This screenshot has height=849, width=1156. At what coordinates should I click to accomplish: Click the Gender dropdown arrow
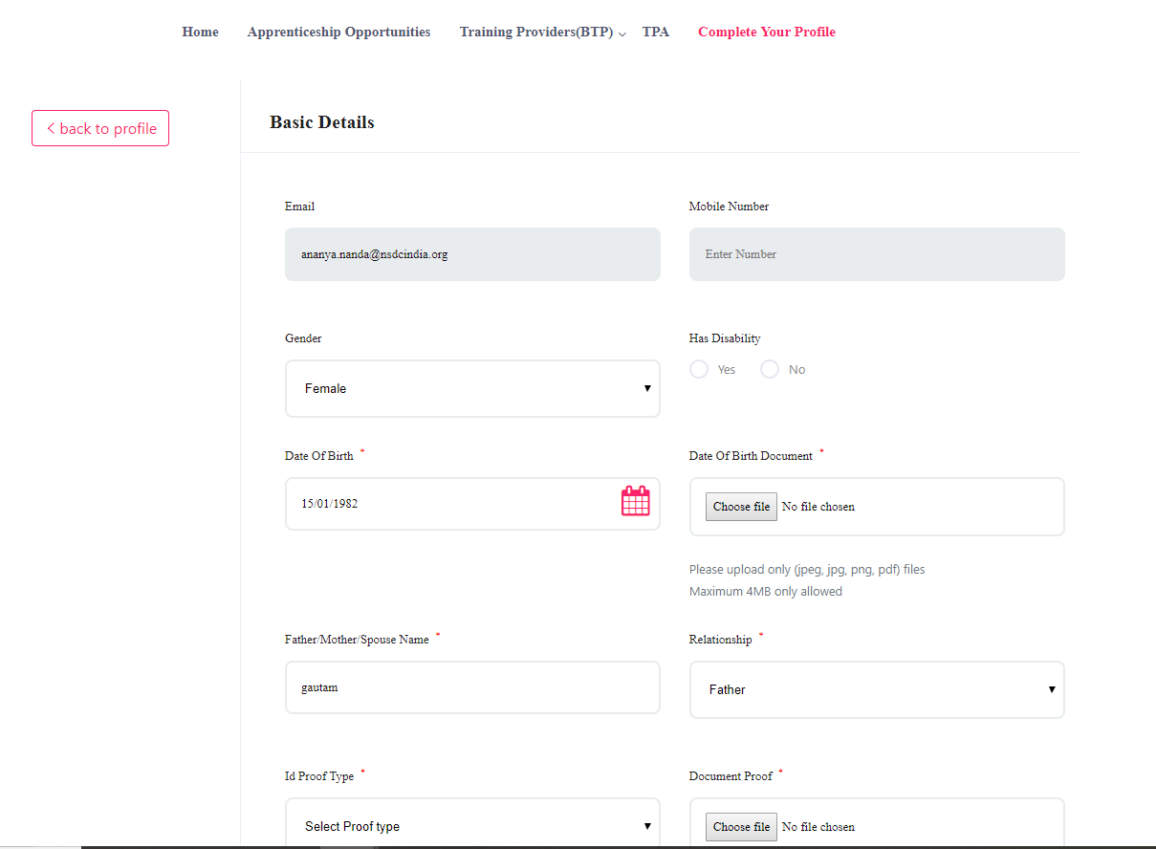point(647,388)
